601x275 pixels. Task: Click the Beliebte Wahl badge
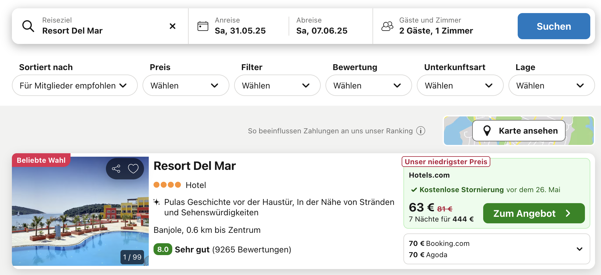(41, 160)
